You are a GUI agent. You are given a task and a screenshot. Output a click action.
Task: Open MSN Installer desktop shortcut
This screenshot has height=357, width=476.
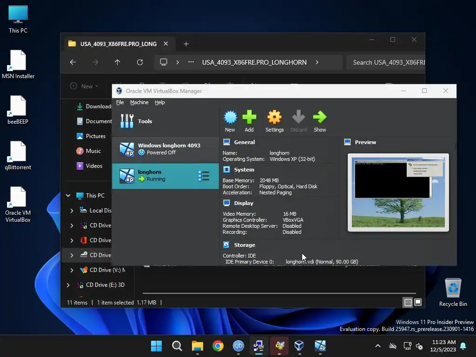(x=18, y=64)
